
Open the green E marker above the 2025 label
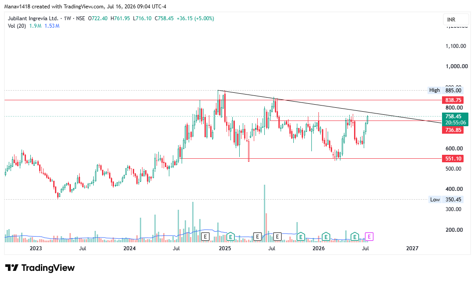[230, 237]
